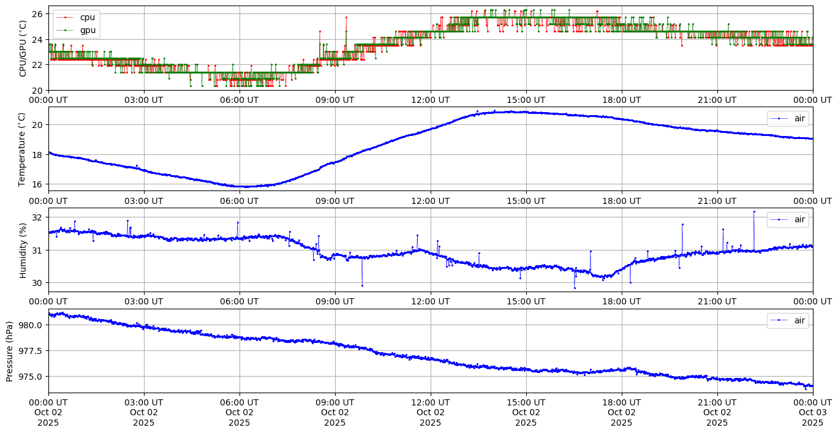Click 06:00 UT tick under Temperature plot
Image resolution: width=838 pixels, height=433 pixels.
coord(239,200)
